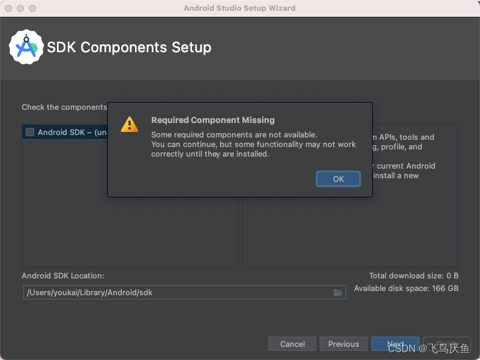Click the 'Available disk space: 166 GB' text

click(406, 289)
